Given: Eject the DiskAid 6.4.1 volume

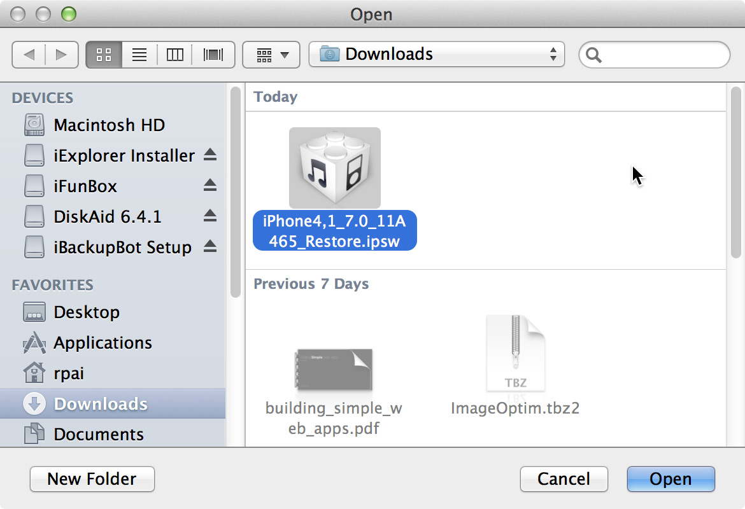Looking at the screenshot, I should tap(210, 216).
